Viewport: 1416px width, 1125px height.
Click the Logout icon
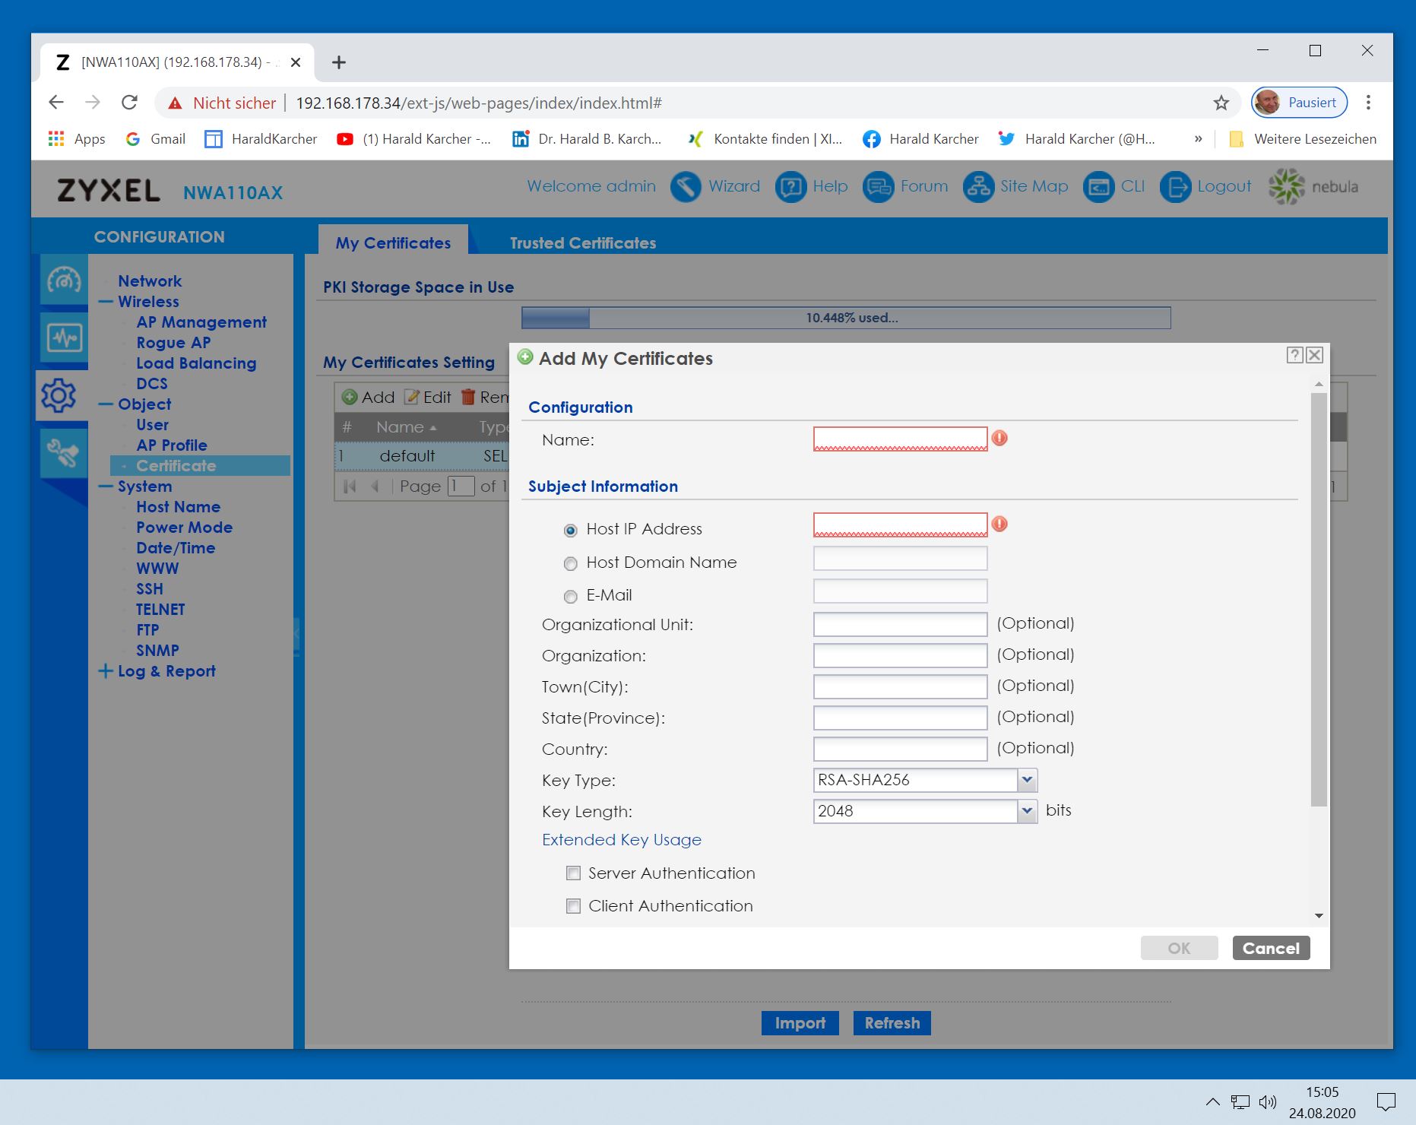point(1175,187)
